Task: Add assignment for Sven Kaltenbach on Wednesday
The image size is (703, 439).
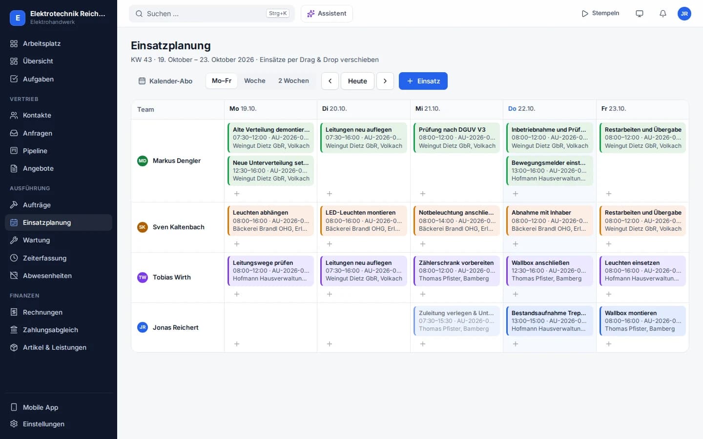Action: (x=423, y=244)
